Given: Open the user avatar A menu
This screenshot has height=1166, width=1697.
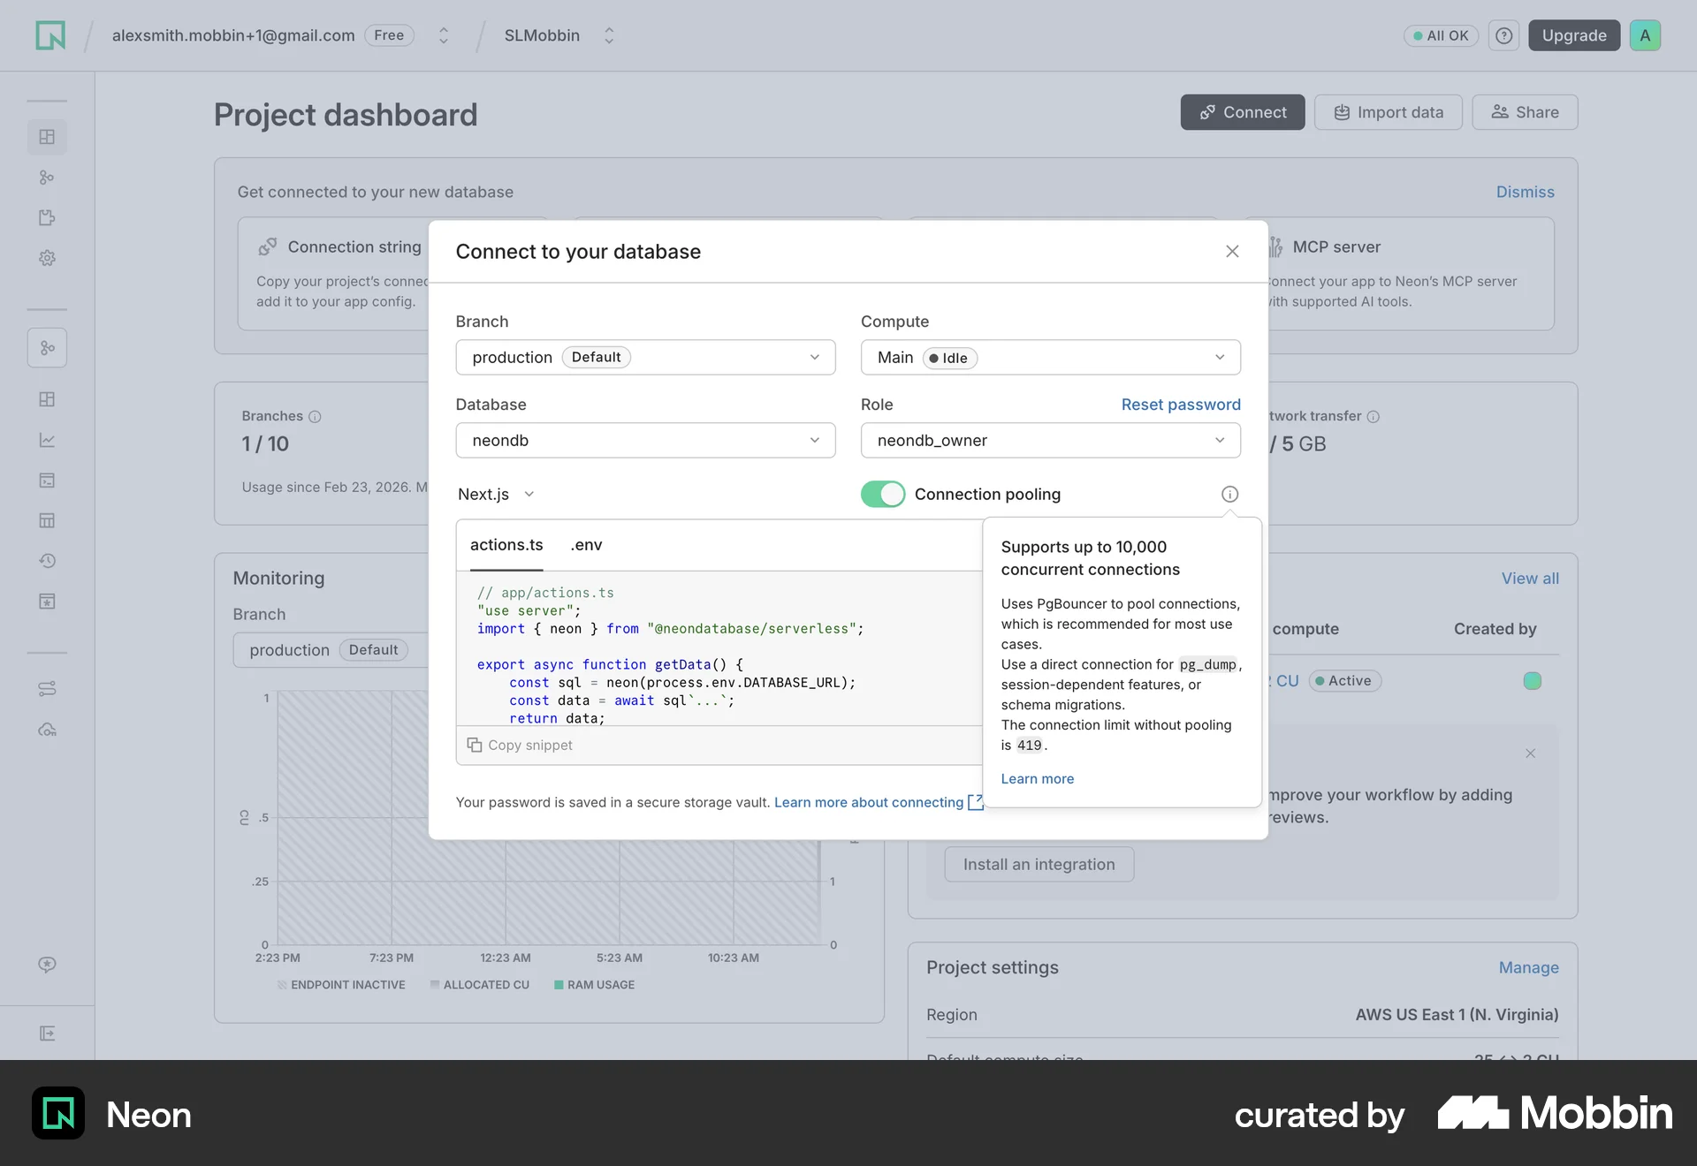Looking at the screenshot, I should (x=1645, y=35).
